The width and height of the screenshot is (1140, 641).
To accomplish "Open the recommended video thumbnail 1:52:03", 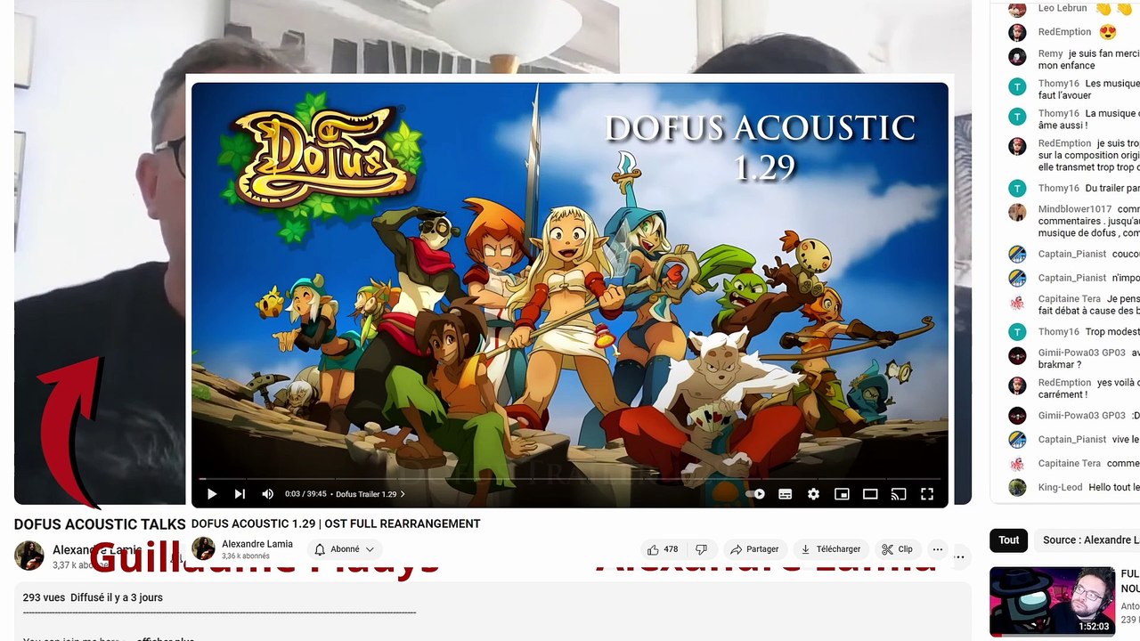I will coord(1052,601).
